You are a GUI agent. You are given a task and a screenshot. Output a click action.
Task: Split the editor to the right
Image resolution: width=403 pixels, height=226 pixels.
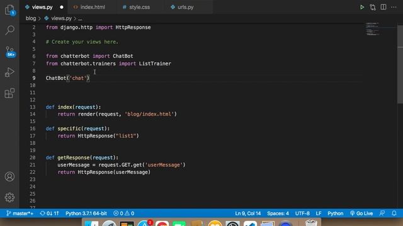point(383,7)
